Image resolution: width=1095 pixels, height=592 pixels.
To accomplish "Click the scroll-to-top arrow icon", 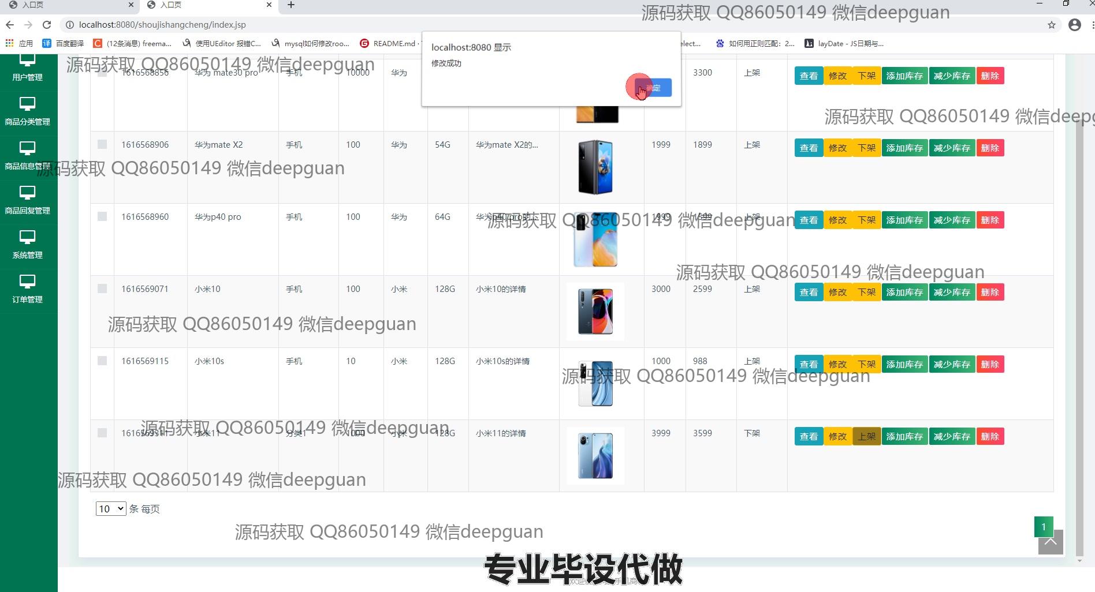I will click(1050, 542).
